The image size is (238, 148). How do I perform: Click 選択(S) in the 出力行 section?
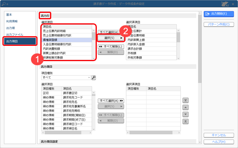[x=111, y=38]
